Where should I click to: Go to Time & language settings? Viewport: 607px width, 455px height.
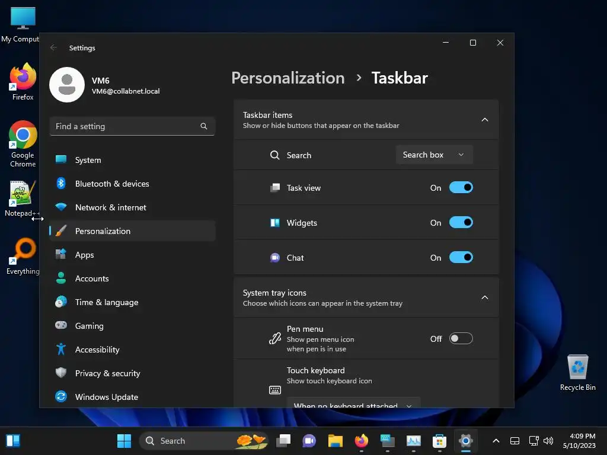click(132, 302)
